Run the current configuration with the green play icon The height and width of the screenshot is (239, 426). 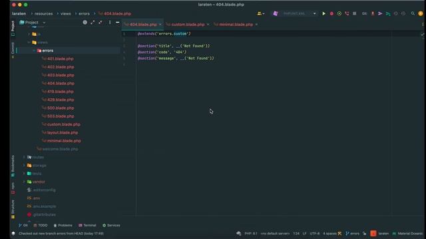pos(324,13)
